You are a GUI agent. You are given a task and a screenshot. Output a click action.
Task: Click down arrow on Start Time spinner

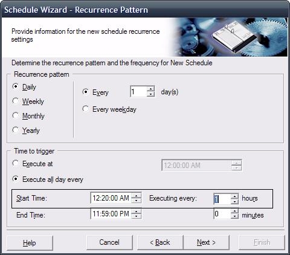[x=137, y=201]
